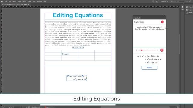Go to next page using status bar arrow

coord(24,107)
